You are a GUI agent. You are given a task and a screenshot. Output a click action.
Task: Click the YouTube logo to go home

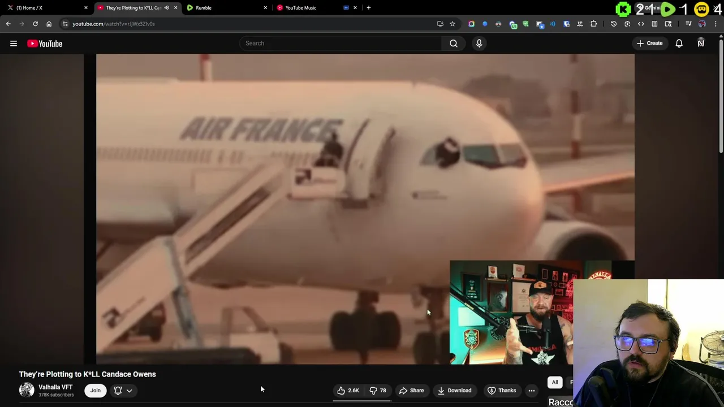coord(45,44)
